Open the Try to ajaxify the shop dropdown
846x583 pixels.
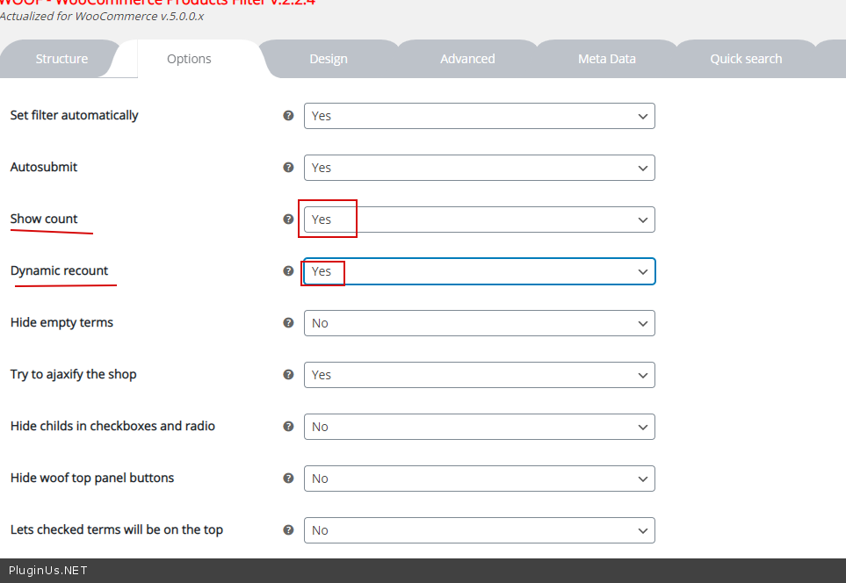click(x=479, y=375)
